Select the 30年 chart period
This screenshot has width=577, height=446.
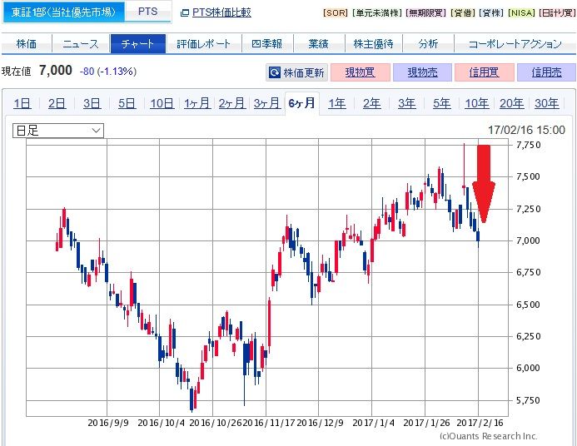point(547,103)
